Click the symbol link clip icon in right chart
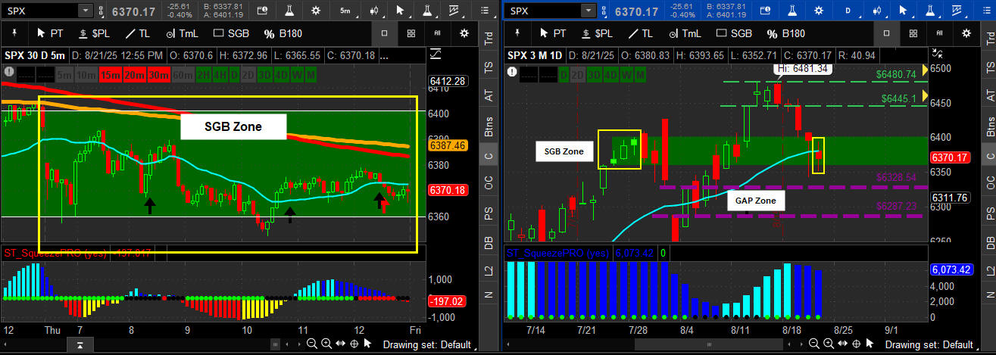 [x=604, y=11]
